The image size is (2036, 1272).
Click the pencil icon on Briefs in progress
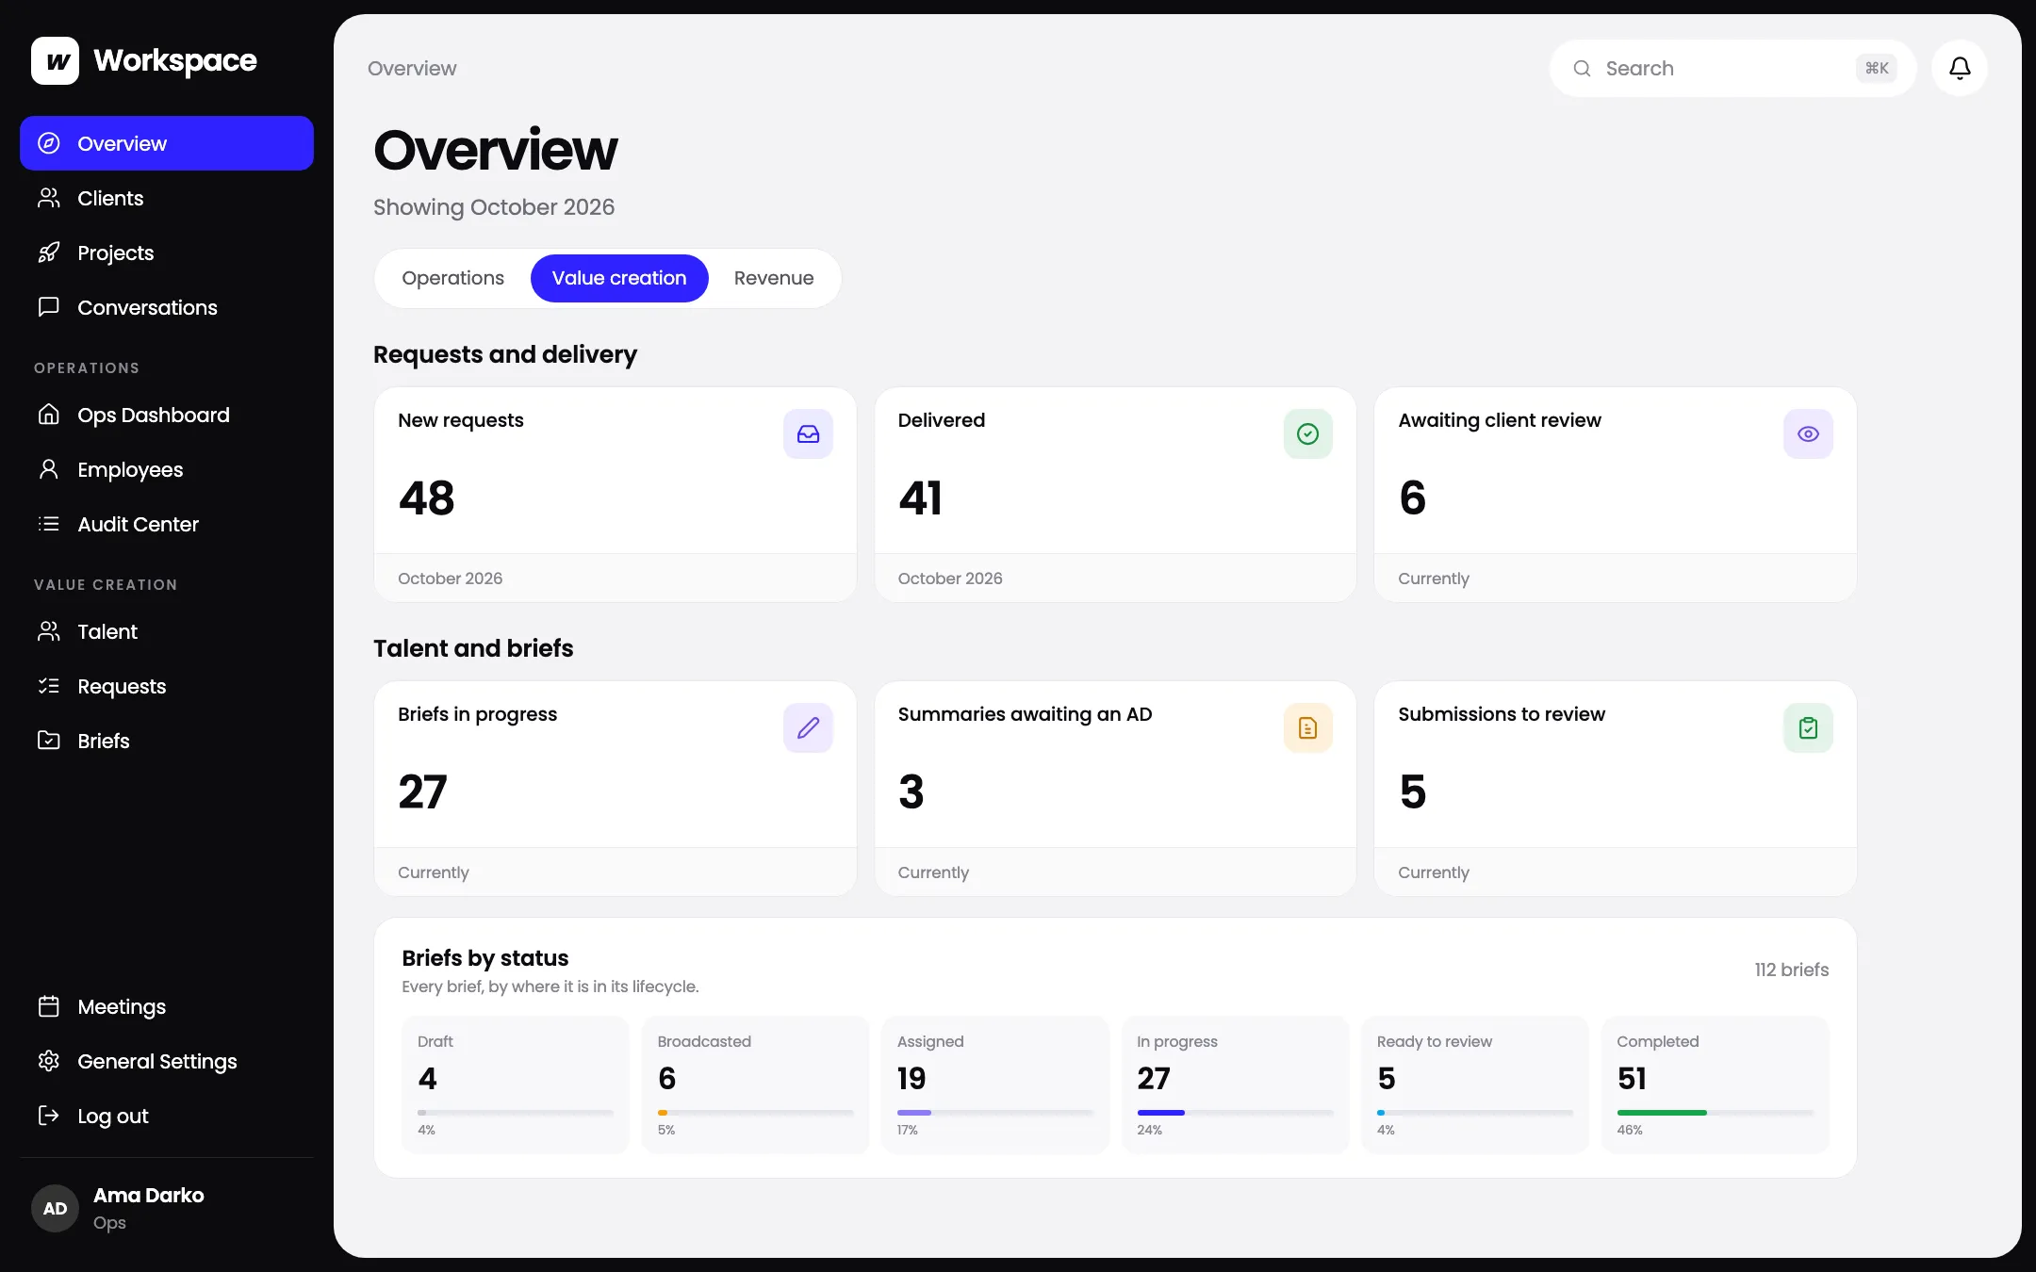808,728
